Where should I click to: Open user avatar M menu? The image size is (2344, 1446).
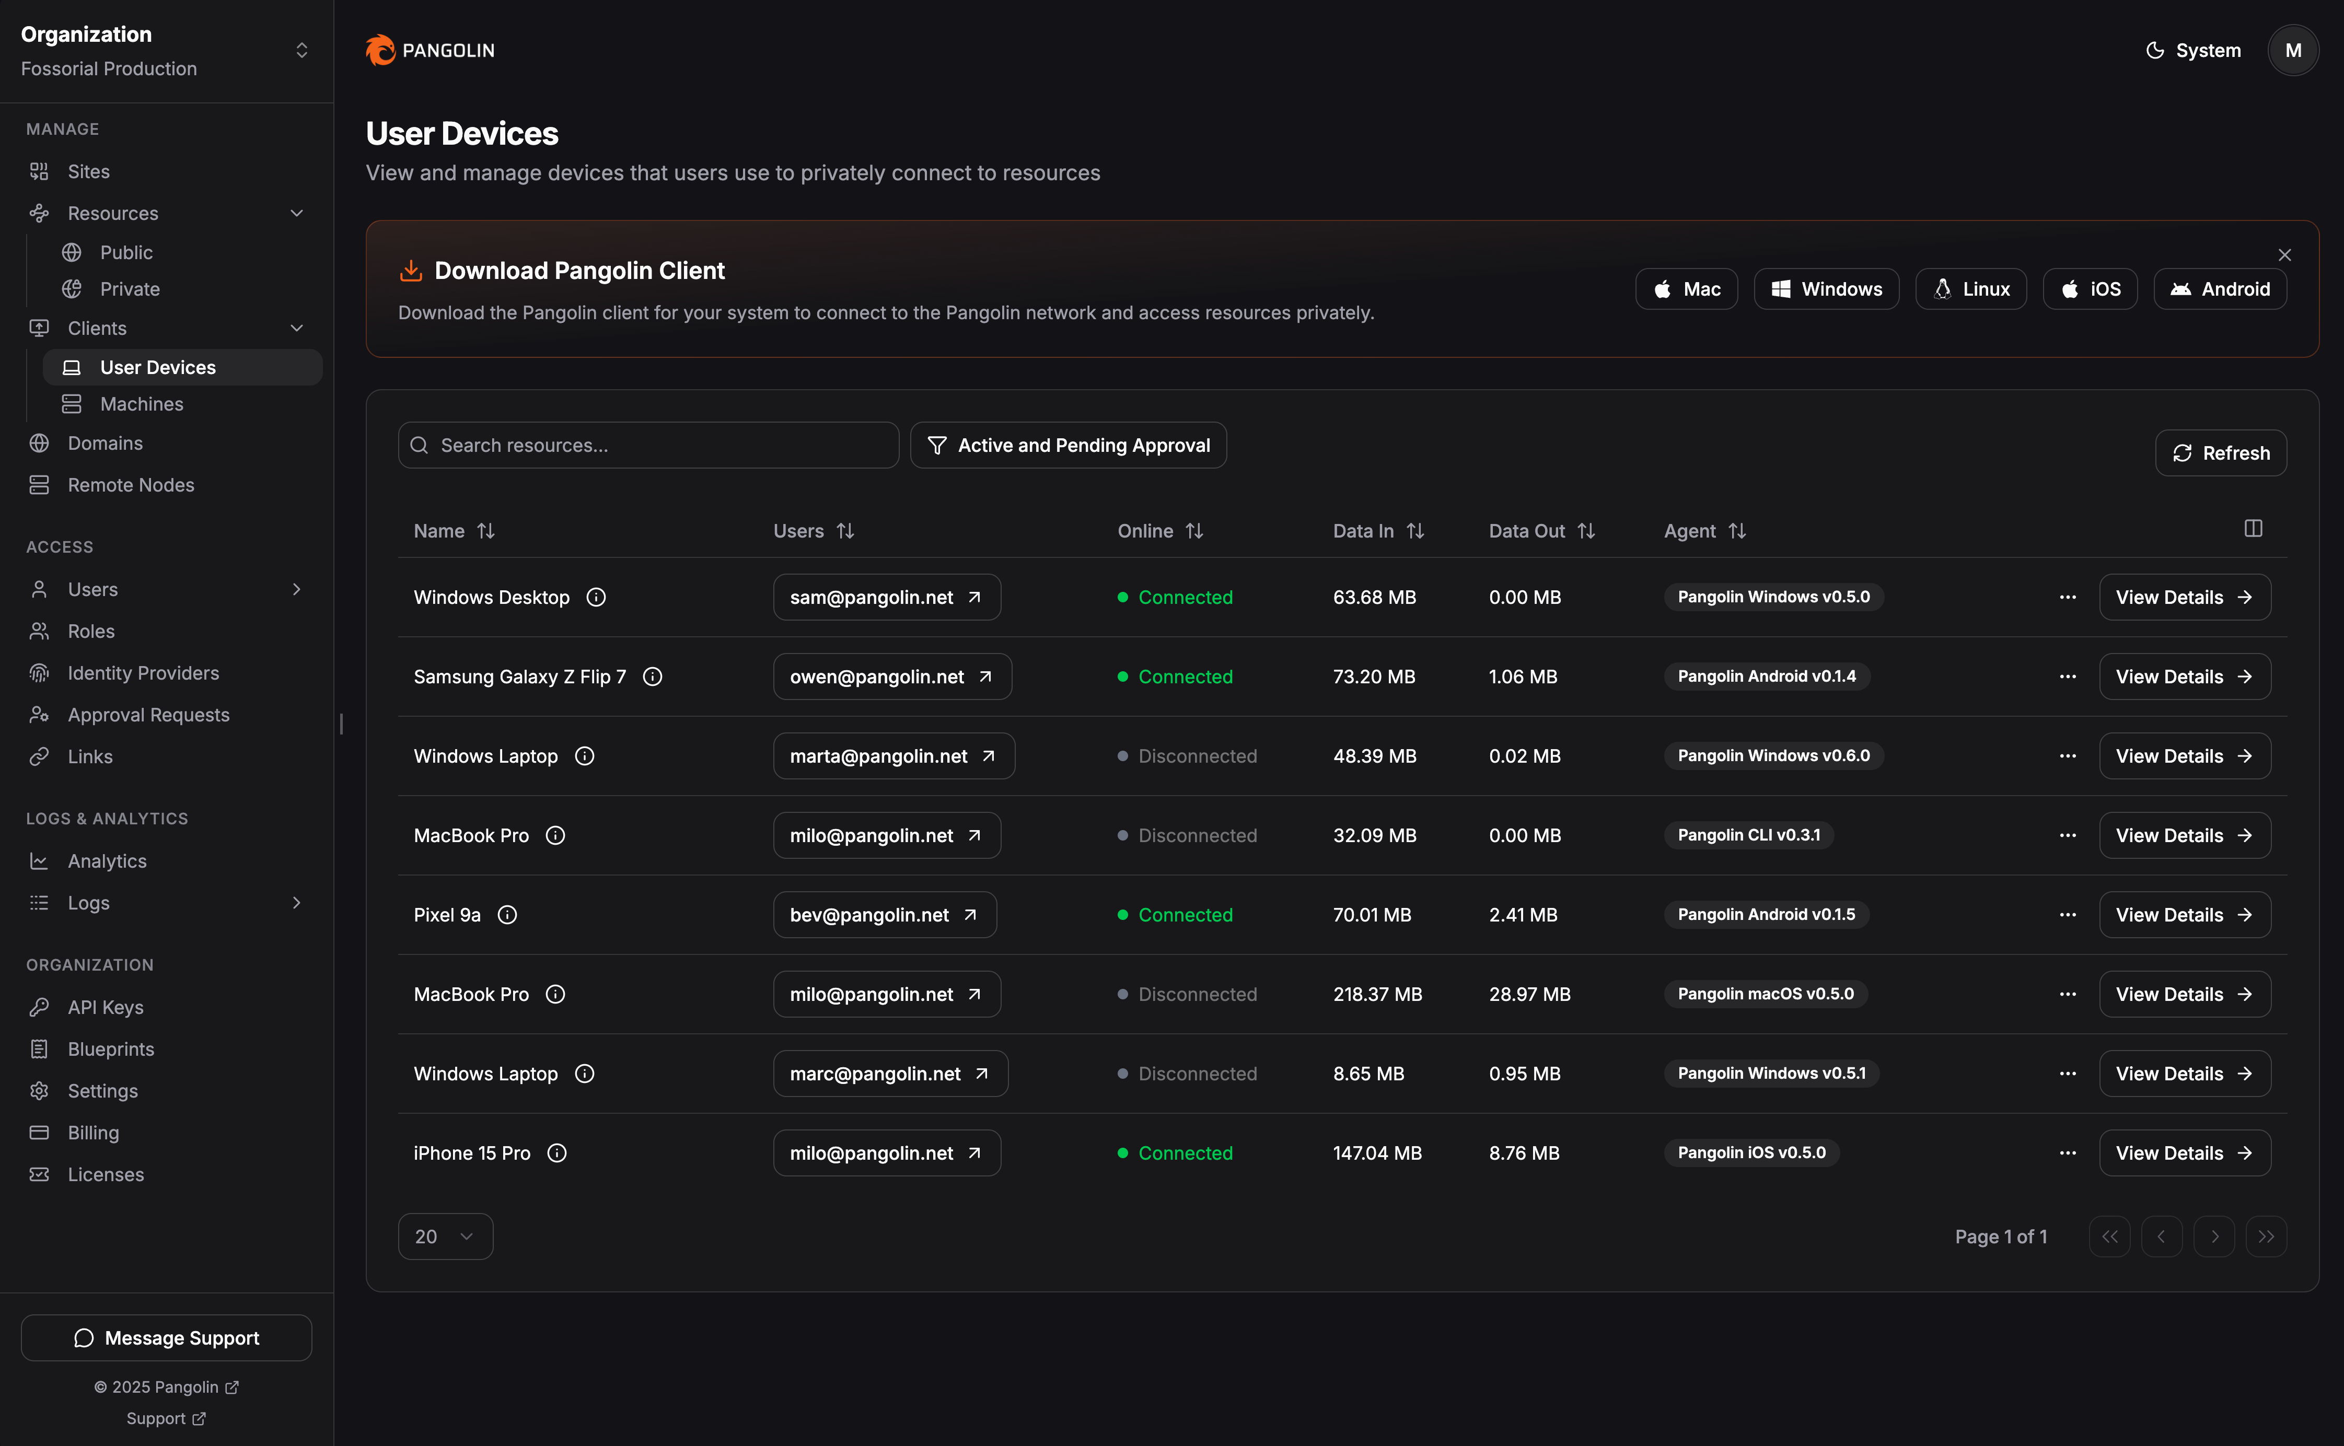click(x=2292, y=50)
